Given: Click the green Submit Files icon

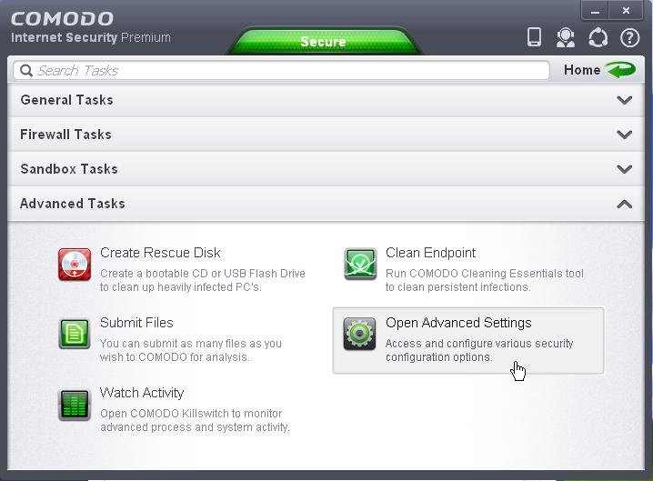Looking at the screenshot, I should point(75,334).
